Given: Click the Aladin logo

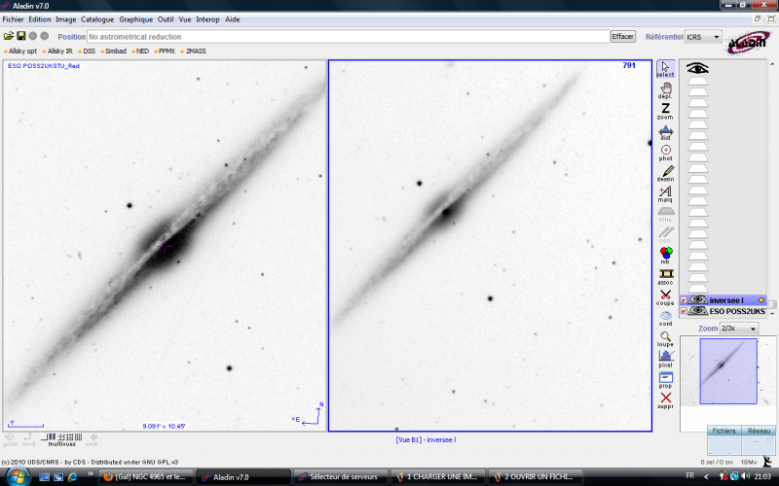Looking at the screenshot, I should pos(749,42).
